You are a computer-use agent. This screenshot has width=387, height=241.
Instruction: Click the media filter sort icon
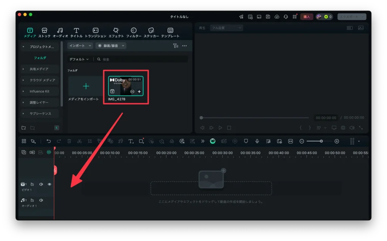(x=175, y=46)
